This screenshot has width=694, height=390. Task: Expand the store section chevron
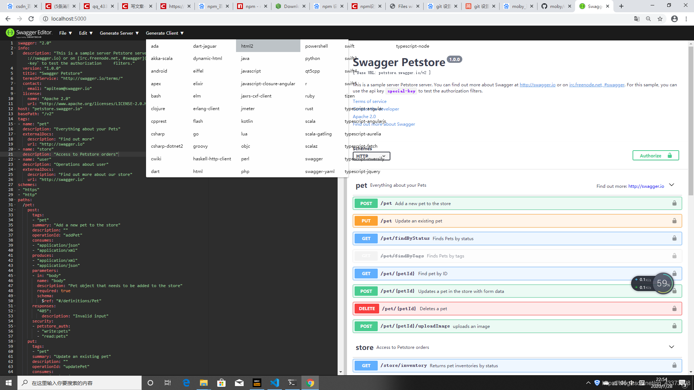tap(672, 347)
